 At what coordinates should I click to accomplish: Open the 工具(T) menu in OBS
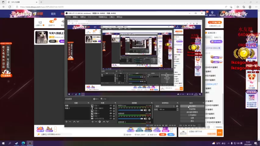(112, 17)
